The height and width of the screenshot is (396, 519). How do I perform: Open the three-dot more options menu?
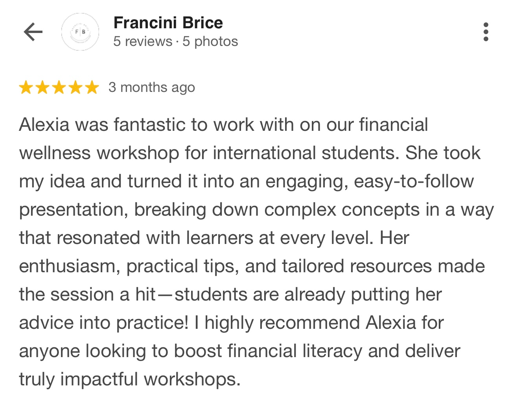point(486,32)
